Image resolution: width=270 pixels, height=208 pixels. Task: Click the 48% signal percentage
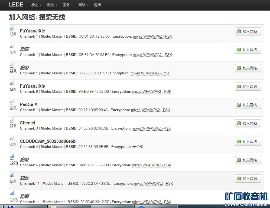13,34
